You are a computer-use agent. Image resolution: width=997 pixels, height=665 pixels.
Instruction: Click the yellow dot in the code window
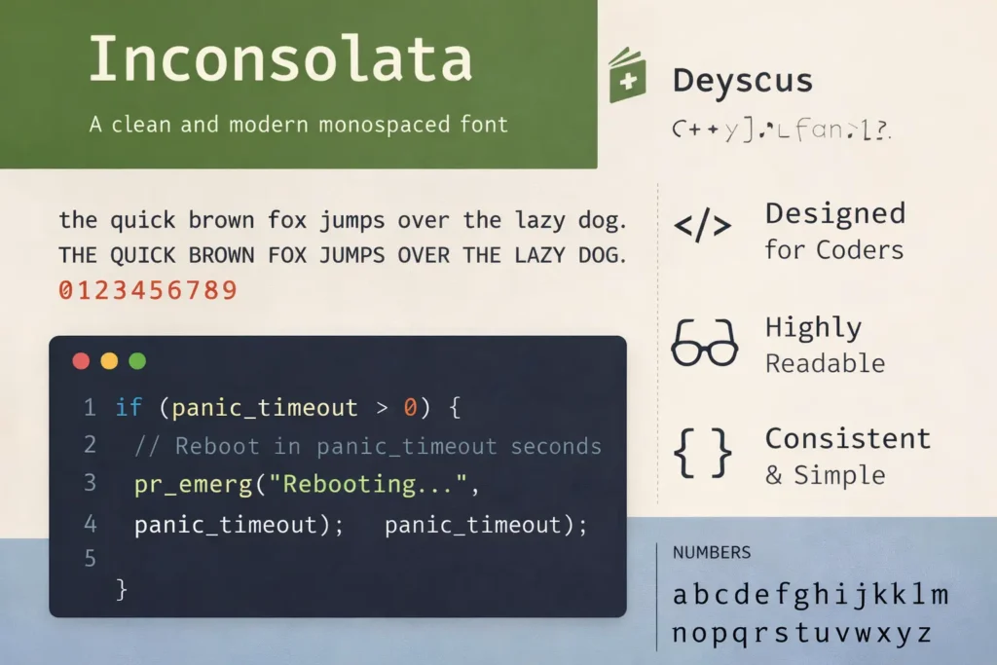pos(109,361)
